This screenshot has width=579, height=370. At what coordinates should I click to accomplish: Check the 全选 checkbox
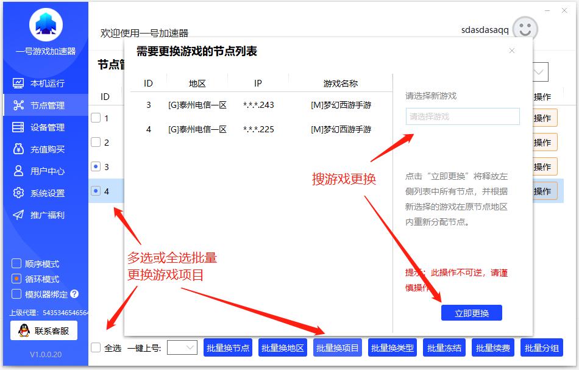pos(96,347)
